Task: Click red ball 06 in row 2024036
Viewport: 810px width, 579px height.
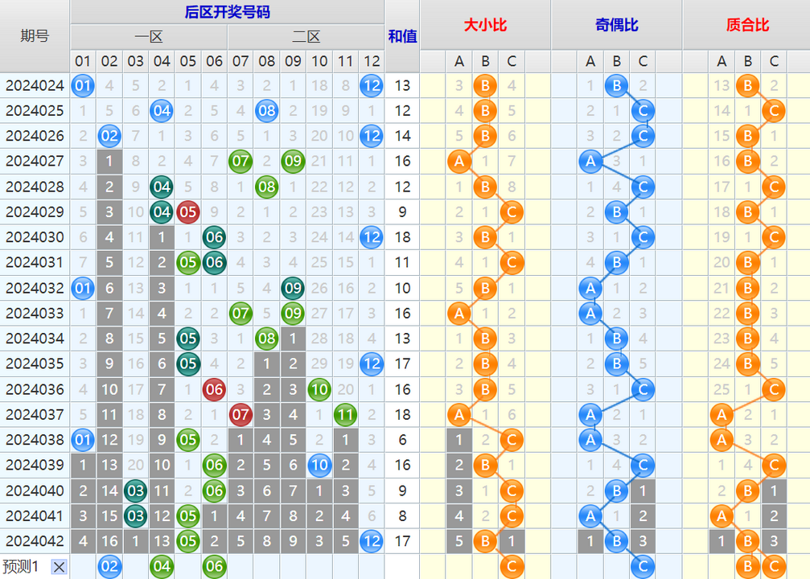Action: 215,389
